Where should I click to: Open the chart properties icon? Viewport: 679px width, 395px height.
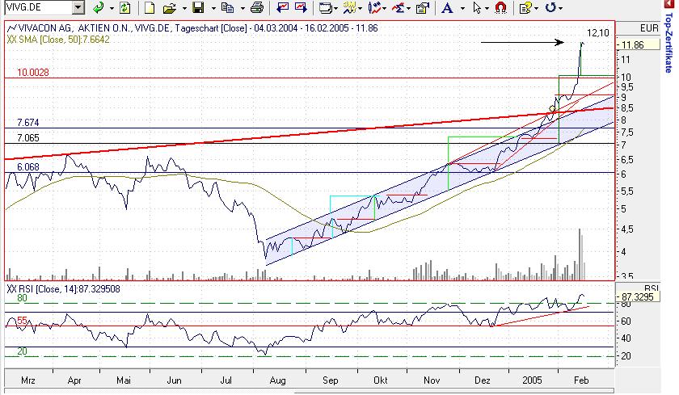point(422,7)
